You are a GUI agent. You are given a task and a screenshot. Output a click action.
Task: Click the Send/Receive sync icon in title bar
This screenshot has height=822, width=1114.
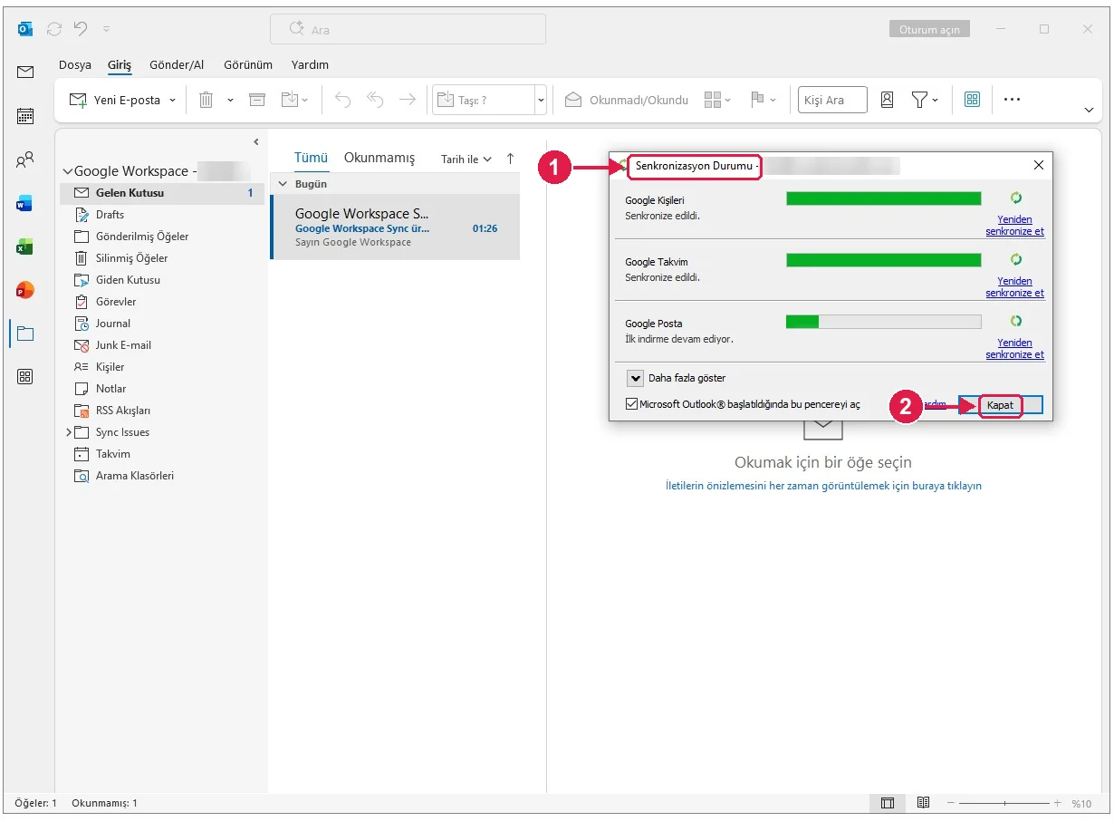pos(54,29)
